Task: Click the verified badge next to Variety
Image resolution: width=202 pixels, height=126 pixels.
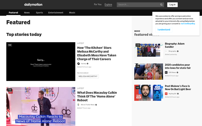Action: 88,64
